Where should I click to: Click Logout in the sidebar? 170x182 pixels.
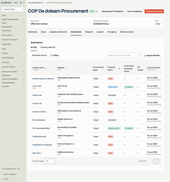(x=5, y=179)
